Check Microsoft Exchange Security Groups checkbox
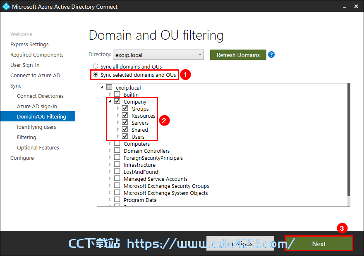364x256 pixels. 117,185
